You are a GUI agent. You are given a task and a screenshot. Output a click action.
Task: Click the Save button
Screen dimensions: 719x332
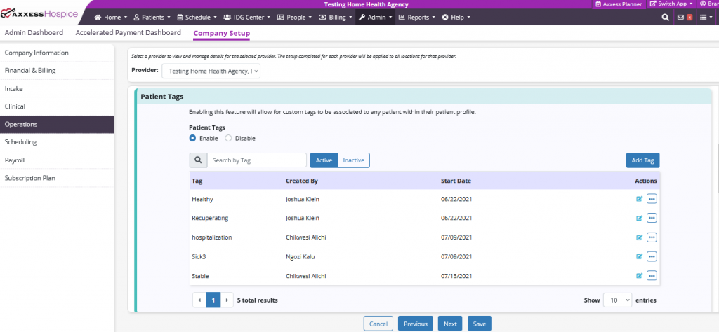point(479,324)
